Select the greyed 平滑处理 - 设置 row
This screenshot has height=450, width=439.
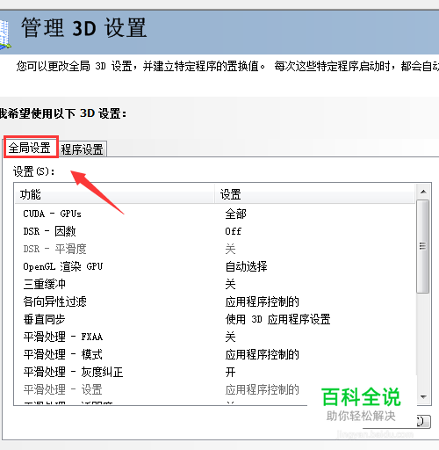(x=215, y=389)
